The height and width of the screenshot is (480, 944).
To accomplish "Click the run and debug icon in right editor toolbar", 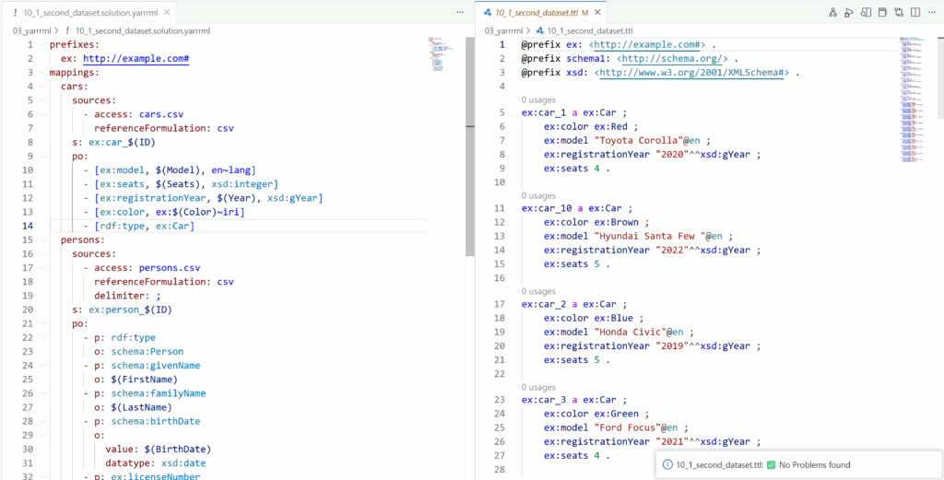I will click(x=849, y=12).
